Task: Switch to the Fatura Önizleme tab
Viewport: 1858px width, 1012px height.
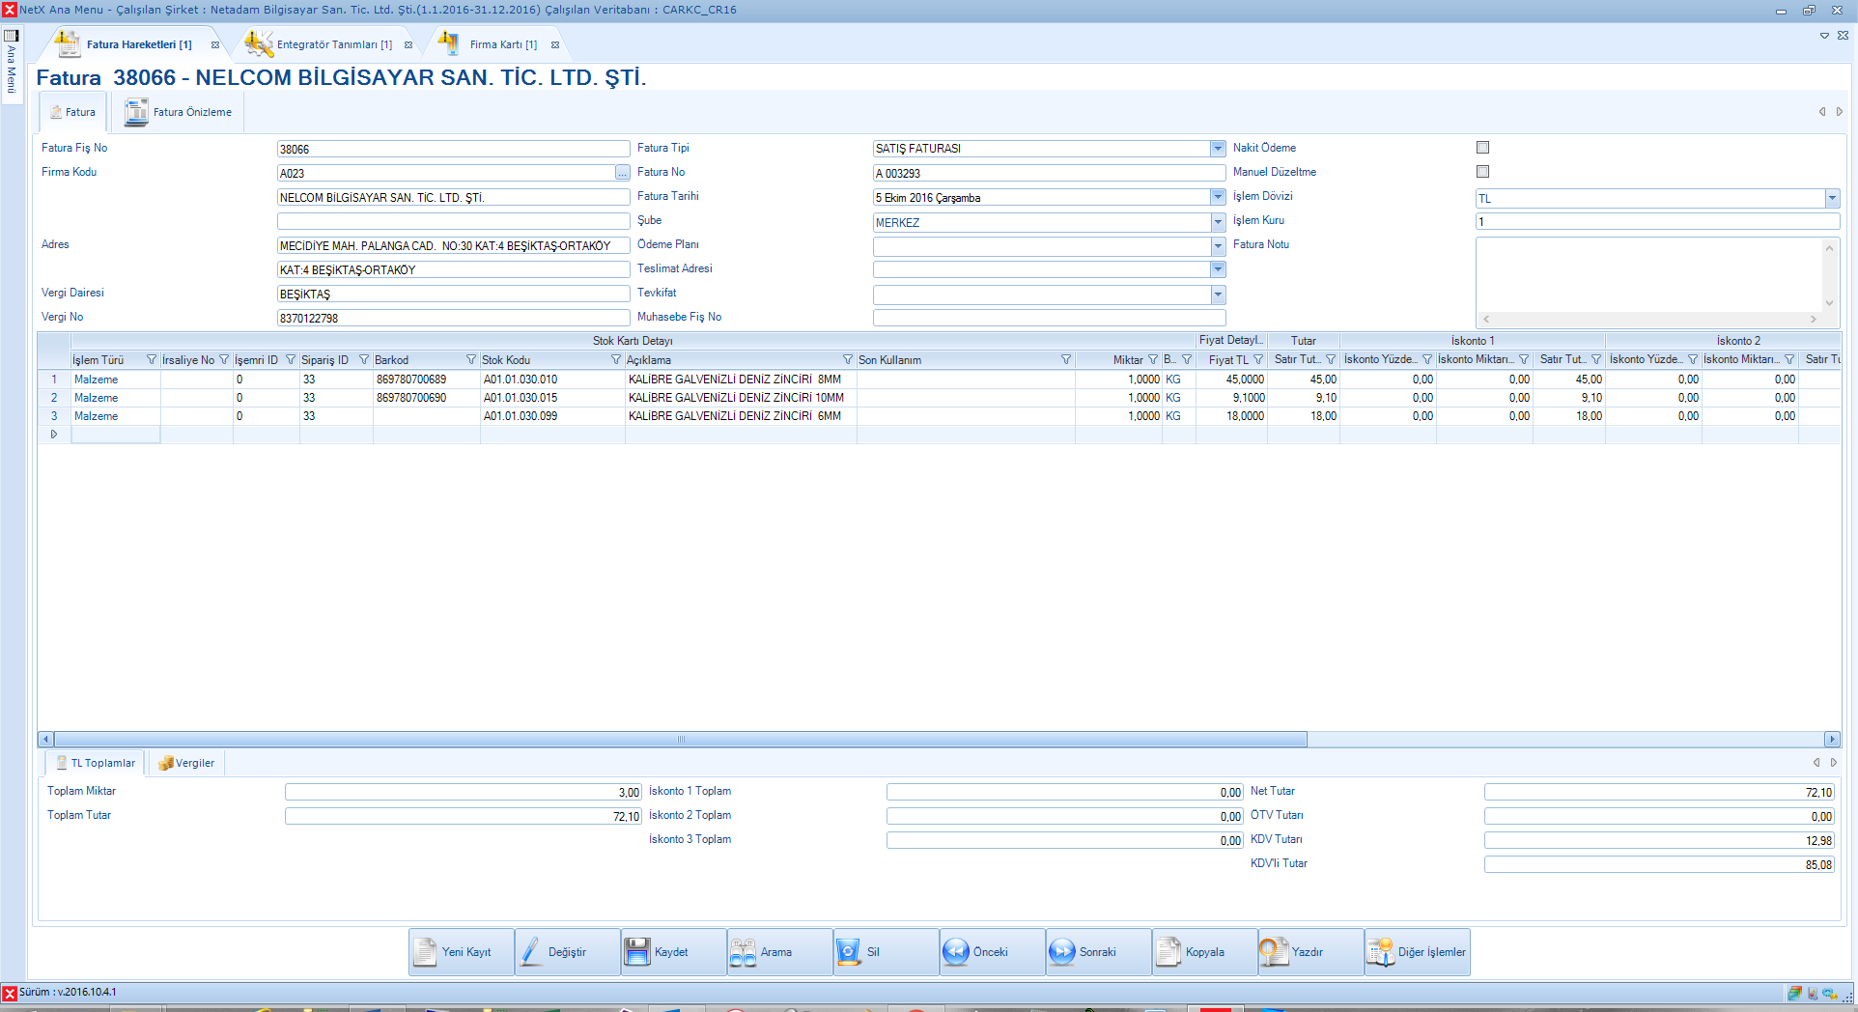Action: [x=180, y=113]
